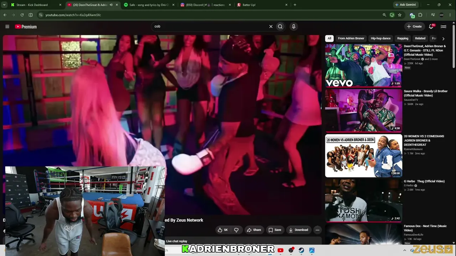Viewport: 456px width, 256px height.
Task: Share this video
Action: 254,230
